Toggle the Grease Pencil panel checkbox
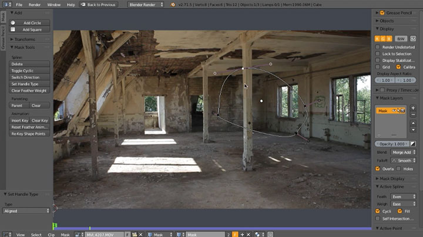This screenshot has height=237, width=423. click(x=382, y=13)
